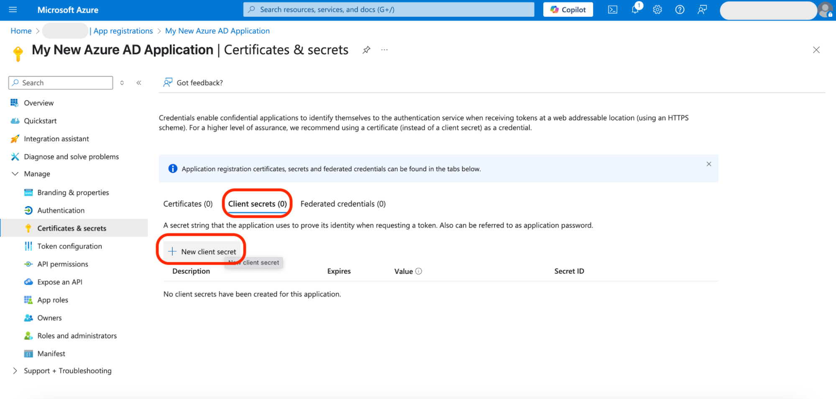Click the Value column header

(x=404, y=271)
